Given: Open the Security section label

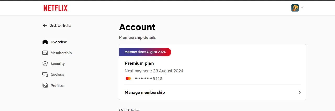Looking at the screenshot, I should pyautogui.click(x=58, y=64).
